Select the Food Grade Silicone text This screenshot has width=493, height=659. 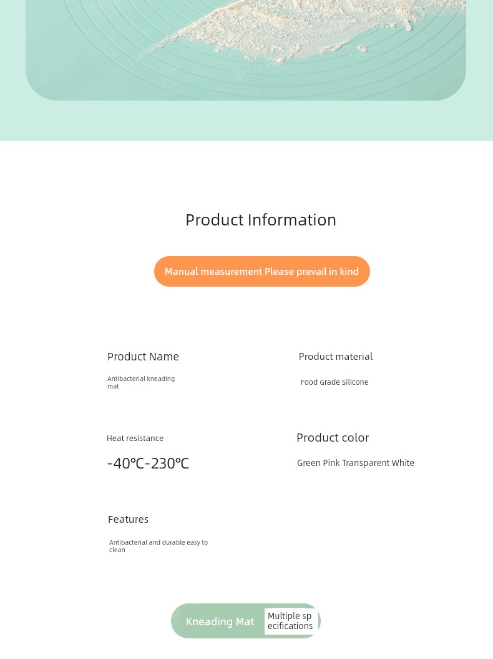(334, 382)
